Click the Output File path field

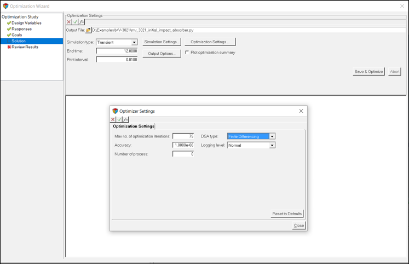(x=249, y=30)
